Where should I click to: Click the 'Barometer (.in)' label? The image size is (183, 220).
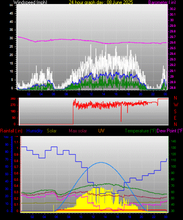(x=162, y=2)
